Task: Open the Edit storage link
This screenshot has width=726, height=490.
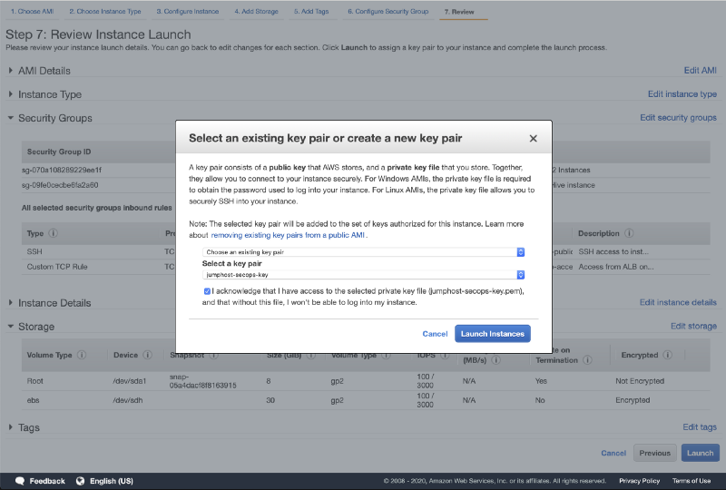Action: (x=693, y=327)
